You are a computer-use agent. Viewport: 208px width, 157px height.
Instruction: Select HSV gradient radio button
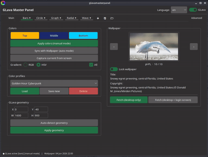38,65
